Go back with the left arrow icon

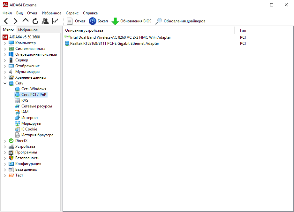[x=6, y=21]
